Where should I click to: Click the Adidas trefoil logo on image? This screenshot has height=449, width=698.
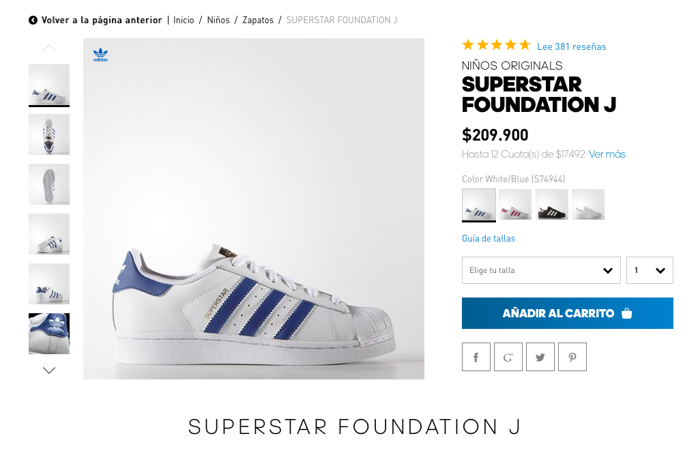(100, 55)
